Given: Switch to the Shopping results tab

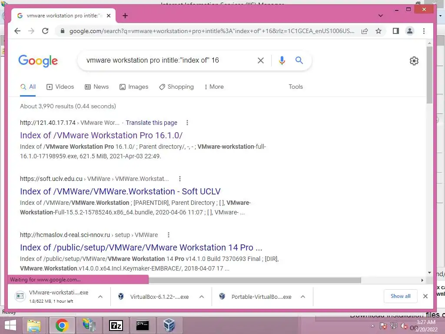Looking at the screenshot, I should coord(176,87).
